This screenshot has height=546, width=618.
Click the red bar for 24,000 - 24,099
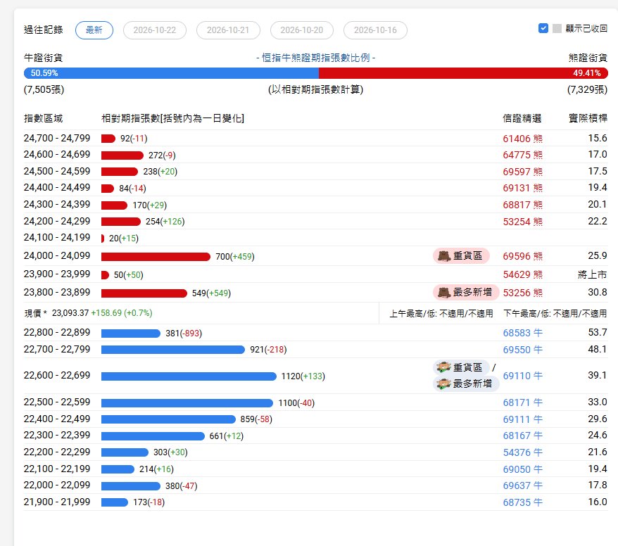coord(156,257)
